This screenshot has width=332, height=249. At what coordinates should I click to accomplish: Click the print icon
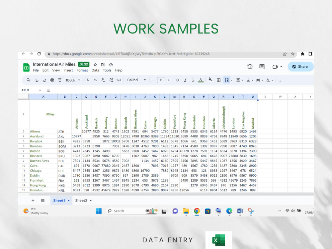click(52, 80)
